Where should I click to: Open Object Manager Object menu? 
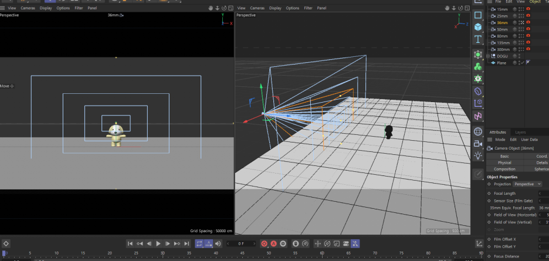(x=535, y=2)
